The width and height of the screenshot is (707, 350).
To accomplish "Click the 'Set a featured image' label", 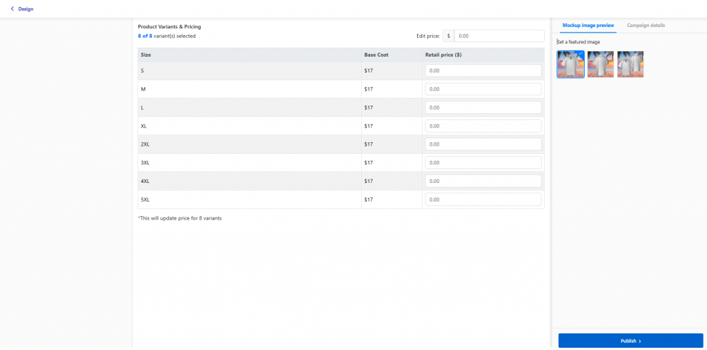I will tap(579, 42).
